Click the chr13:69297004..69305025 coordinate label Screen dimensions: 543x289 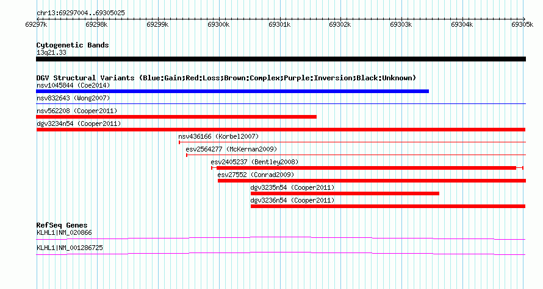pyautogui.click(x=81, y=13)
